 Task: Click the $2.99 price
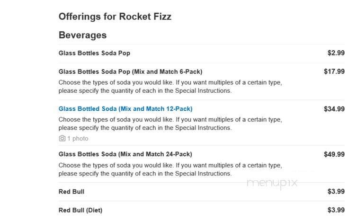336,53
